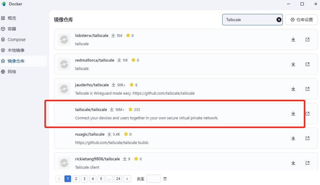320x185 pixels.
Task: Click the lobsterw/tailscale repository thumbnail
Action: [x=64, y=40]
